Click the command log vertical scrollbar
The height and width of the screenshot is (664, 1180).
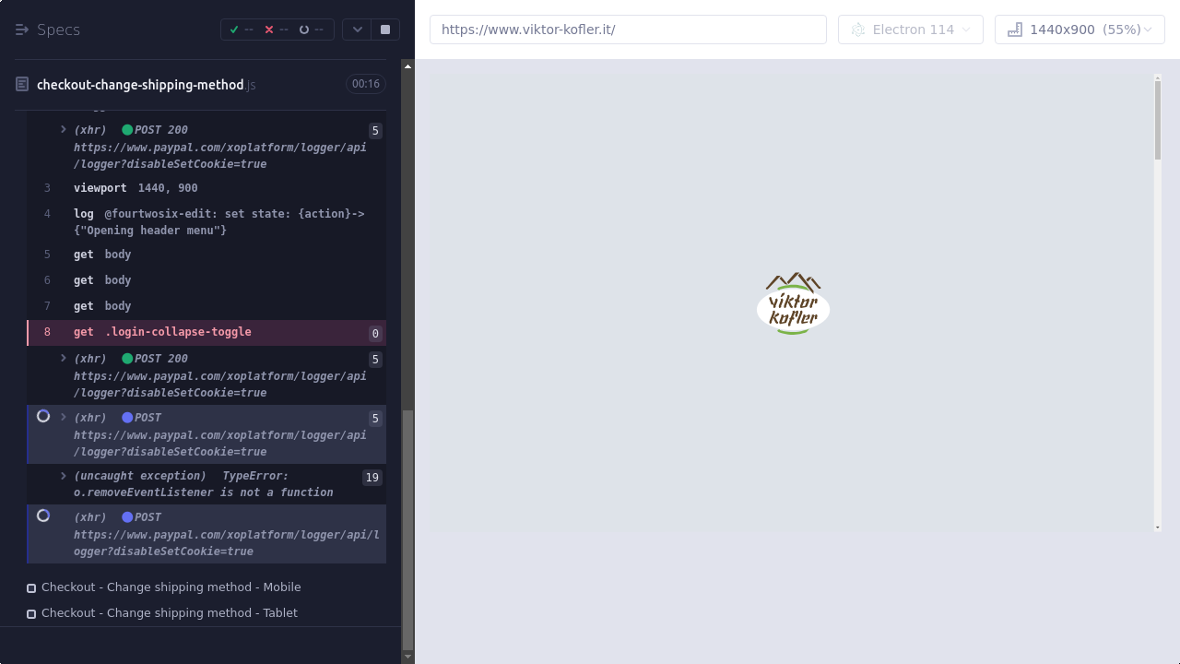(408, 526)
